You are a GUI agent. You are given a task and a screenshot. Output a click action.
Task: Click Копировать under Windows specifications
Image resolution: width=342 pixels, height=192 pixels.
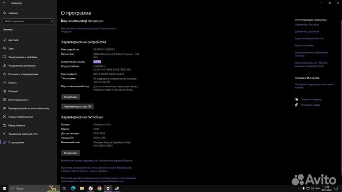point(70,153)
